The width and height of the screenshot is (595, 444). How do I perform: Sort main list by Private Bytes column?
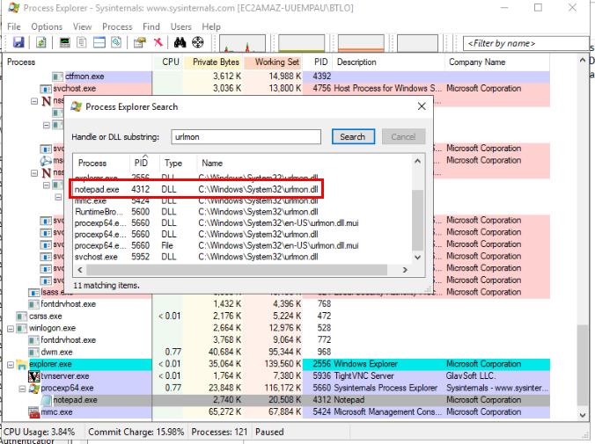pyautogui.click(x=213, y=62)
